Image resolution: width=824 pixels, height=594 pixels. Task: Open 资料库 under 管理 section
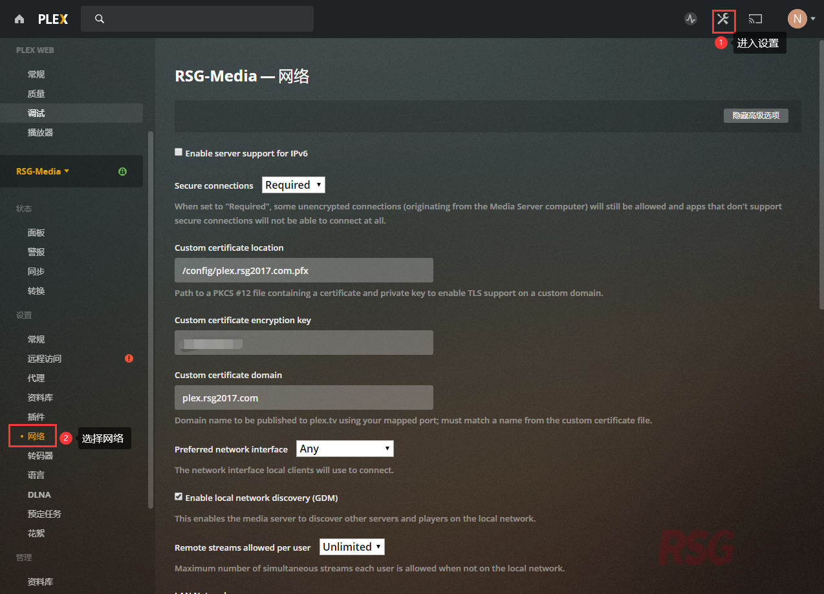(40, 582)
